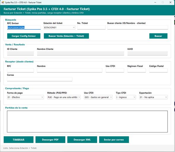Click the ID Cliente field
This screenshot has width=175, height=152.
[21, 53]
